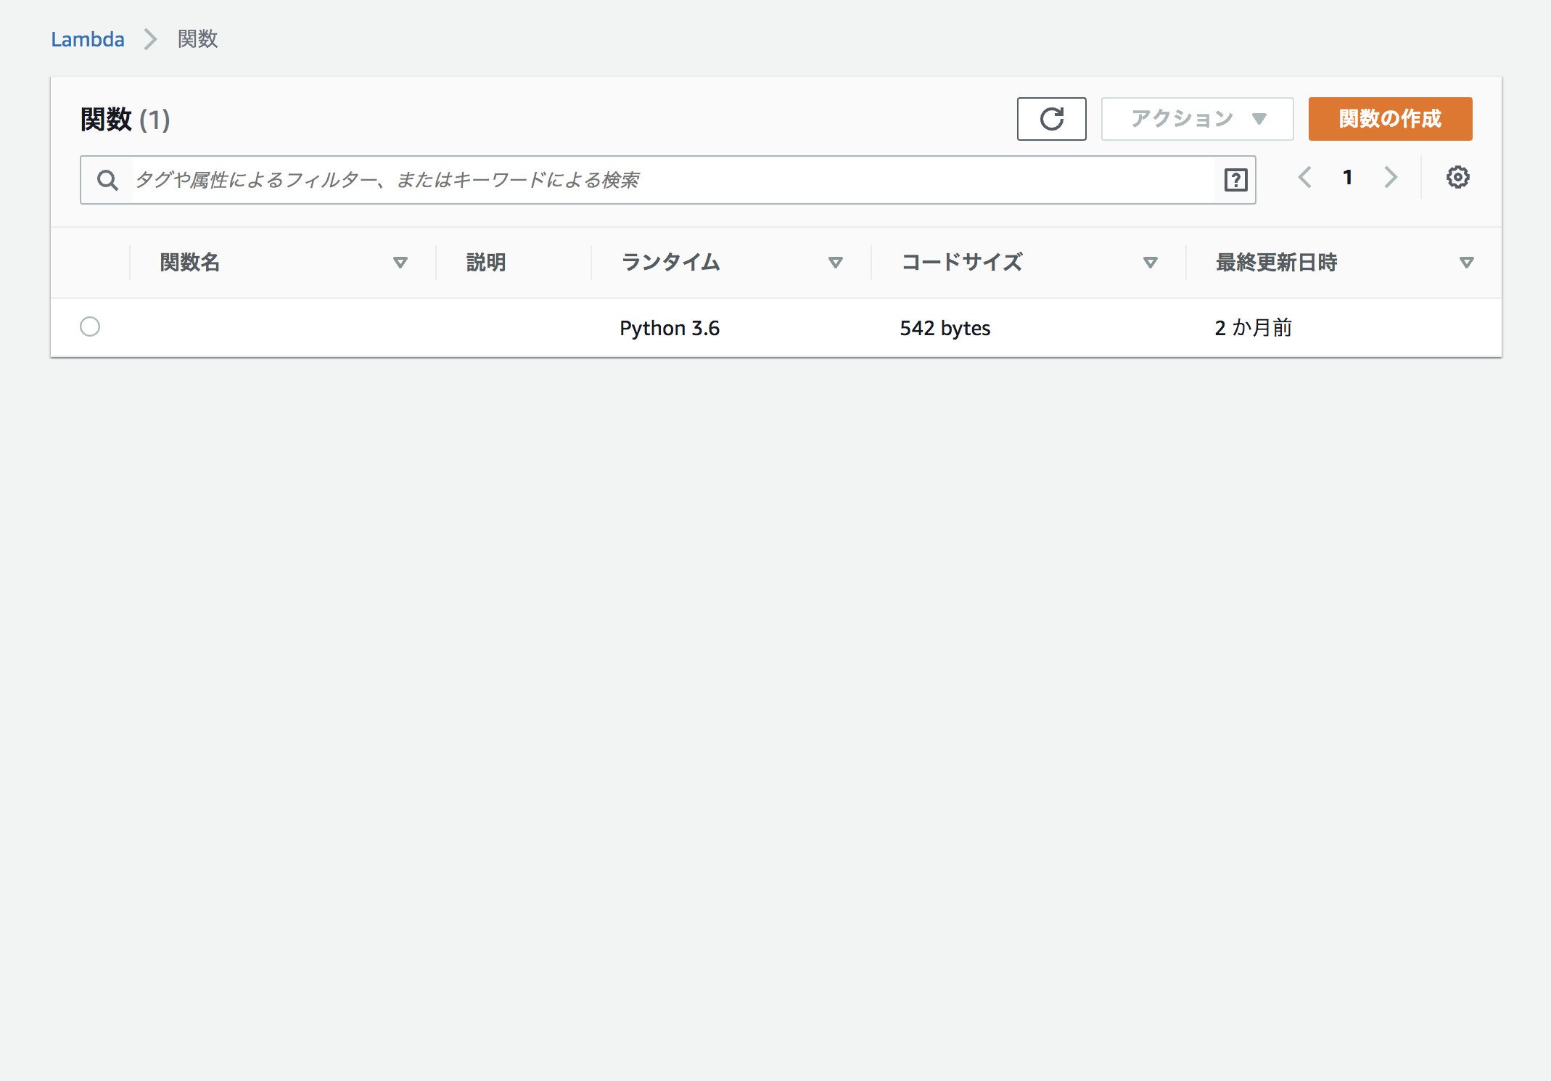Image resolution: width=1551 pixels, height=1081 pixels.
Task: Click the 最終更新日時 sort arrow
Action: (x=1465, y=263)
